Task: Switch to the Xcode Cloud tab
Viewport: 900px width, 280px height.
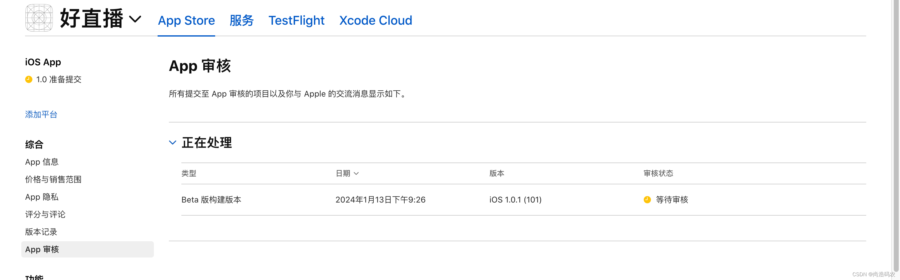Action: 375,20
